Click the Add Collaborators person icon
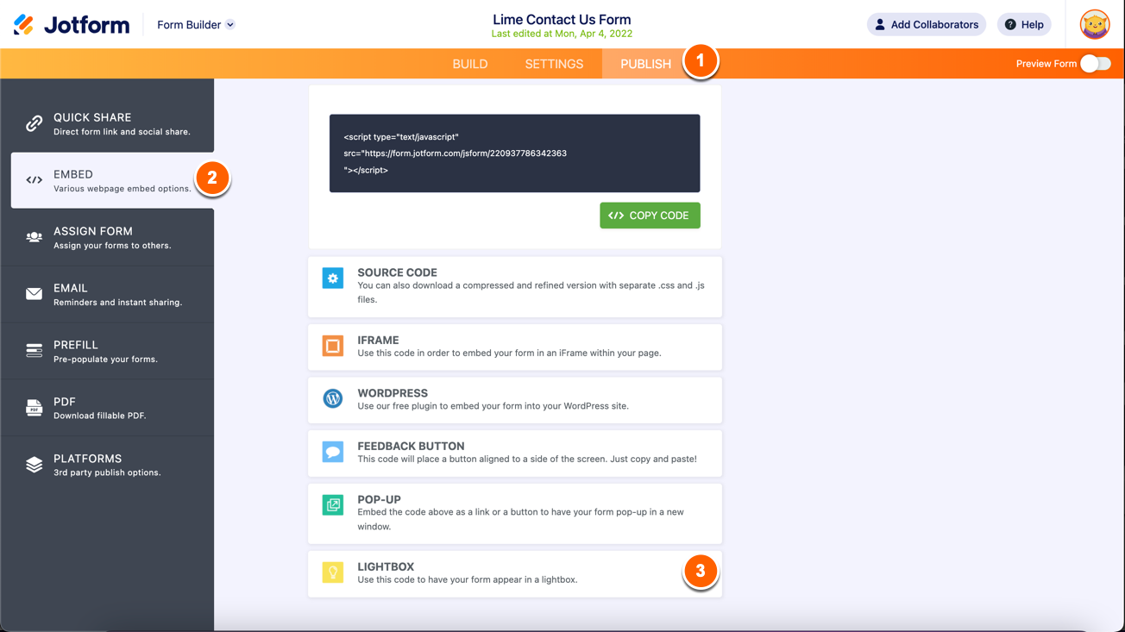Screen dimensions: 1125x632 880,25
